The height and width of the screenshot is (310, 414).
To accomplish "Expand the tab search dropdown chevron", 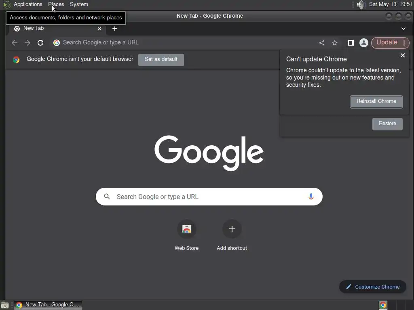I will (x=403, y=29).
